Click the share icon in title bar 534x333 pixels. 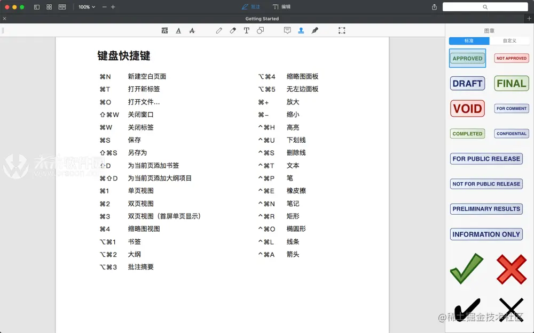434,7
